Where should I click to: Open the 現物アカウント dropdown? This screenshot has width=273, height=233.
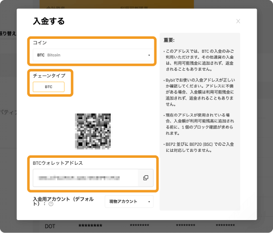tap(129, 202)
